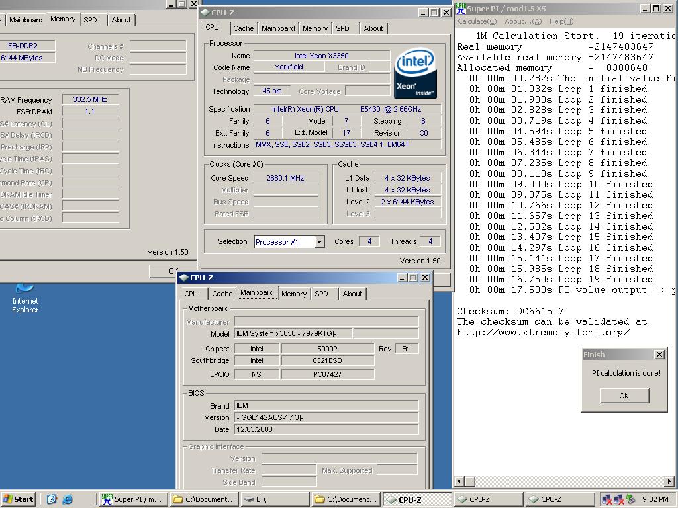Viewport: 678px width, 508px height.
Task: Click the FB-DDR2 memory type field
Action: (26, 46)
